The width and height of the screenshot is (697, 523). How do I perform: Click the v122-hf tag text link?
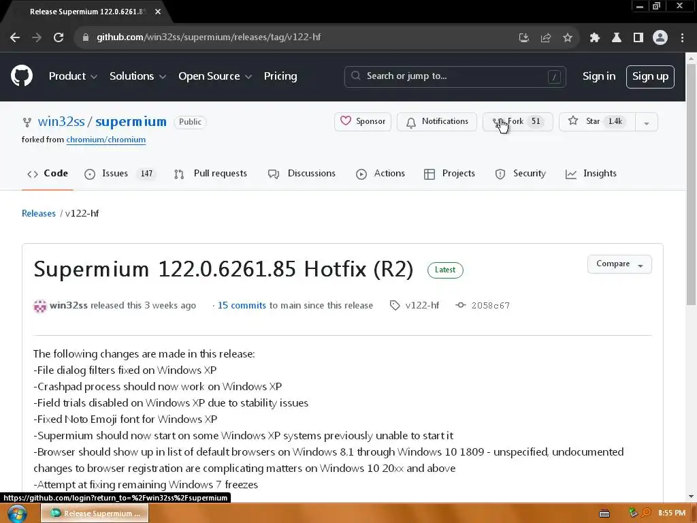click(422, 306)
